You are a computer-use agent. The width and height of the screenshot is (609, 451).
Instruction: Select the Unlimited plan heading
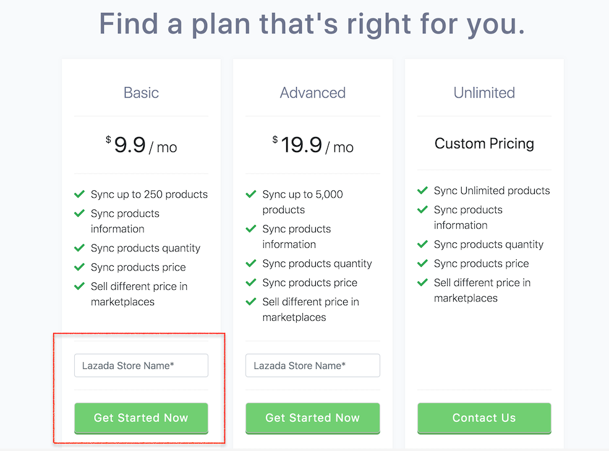(484, 93)
